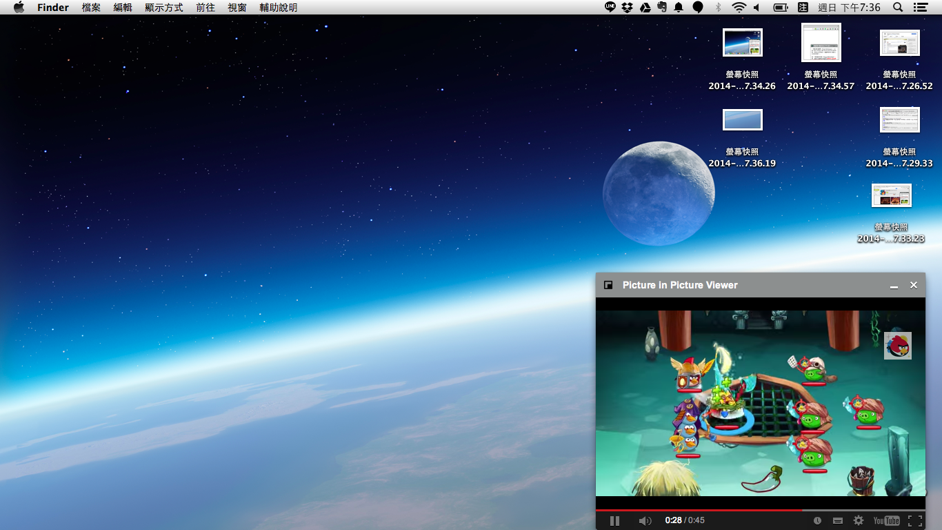The width and height of the screenshot is (942, 530).
Task: Minimize the Picture in Picture Viewer
Action: pyautogui.click(x=894, y=286)
